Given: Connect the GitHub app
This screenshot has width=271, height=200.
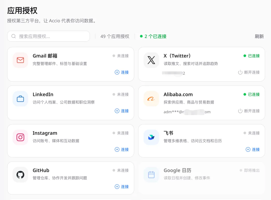Looking at the screenshot, I should pyautogui.click(x=122, y=187).
